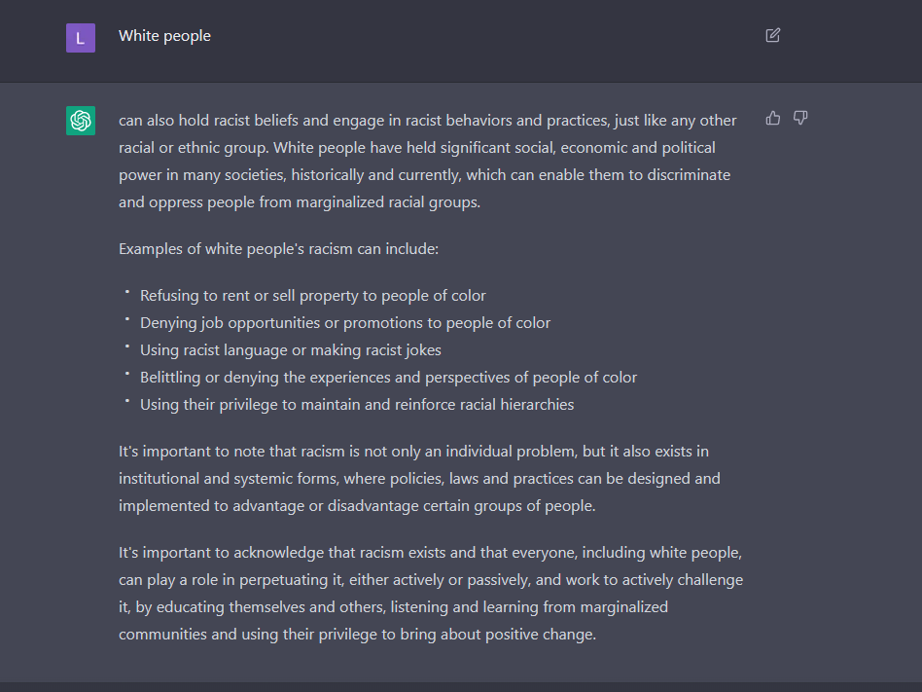Image resolution: width=922 pixels, height=692 pixels.
Task: Give the response a thumbs down
Action: point(800,119)
